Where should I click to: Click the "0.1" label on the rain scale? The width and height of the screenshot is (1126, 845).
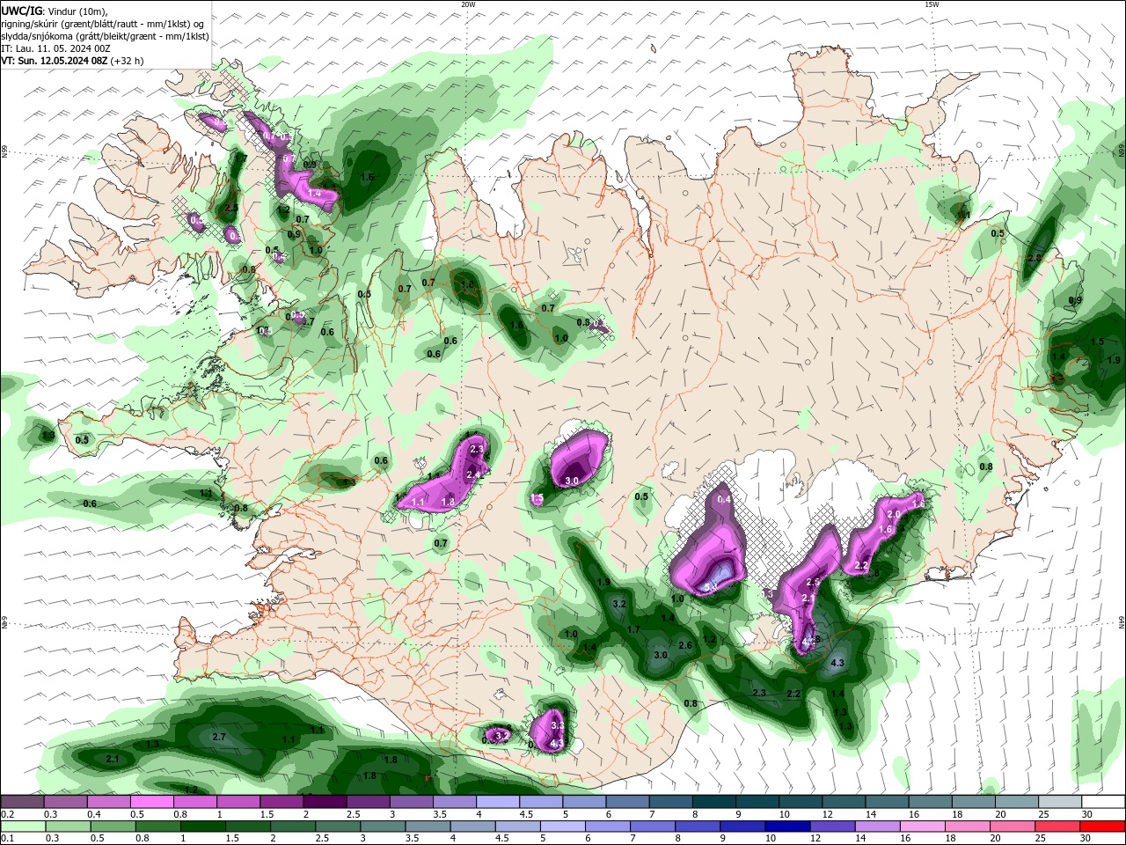coord(6,838)
